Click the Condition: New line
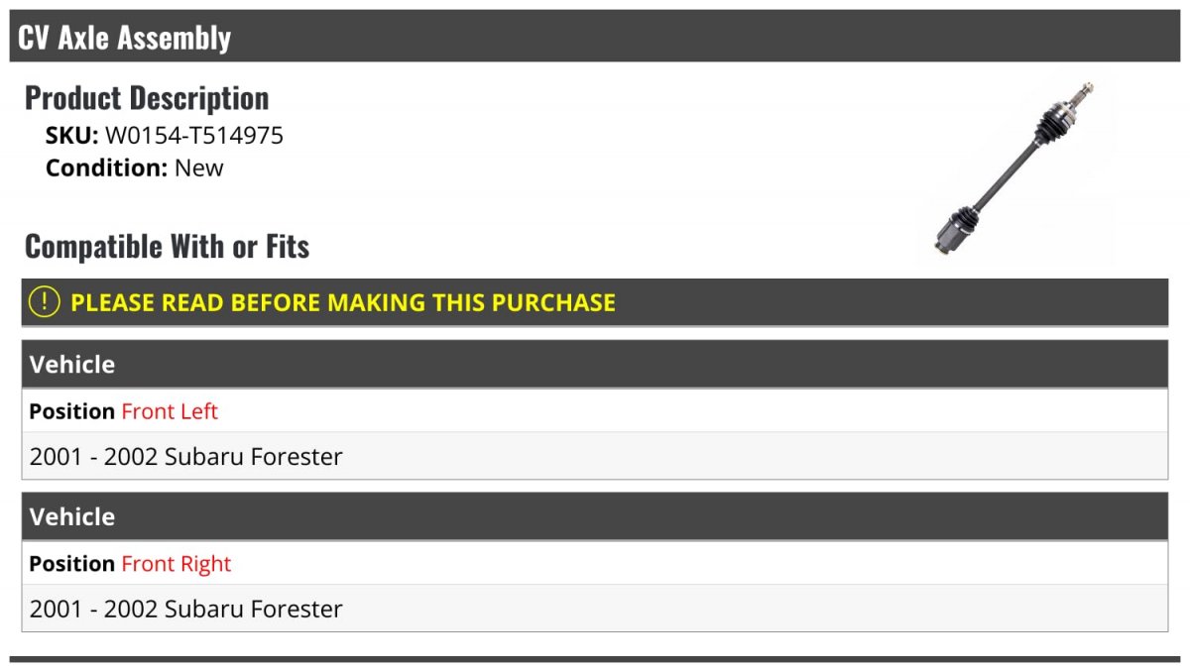Image resolution: width=1190 pixels, height=672 pixels. 135,168
